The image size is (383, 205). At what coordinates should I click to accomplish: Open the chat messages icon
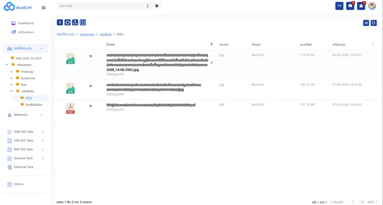[x=350, y=6]
